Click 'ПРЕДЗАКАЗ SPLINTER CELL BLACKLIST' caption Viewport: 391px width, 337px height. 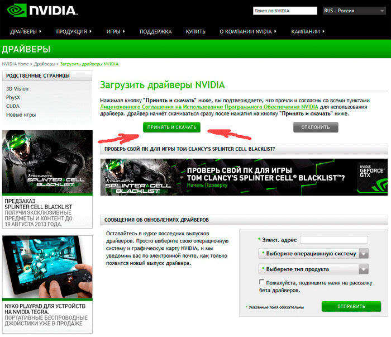(x=39, y=204)
